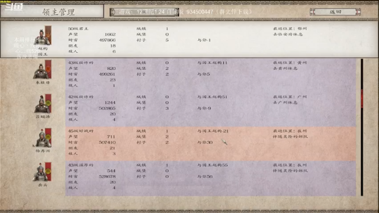Click the red banner beside 朱胜非's portrait
Viewport: 379px width, 213px height.
[x=49, y=69]
